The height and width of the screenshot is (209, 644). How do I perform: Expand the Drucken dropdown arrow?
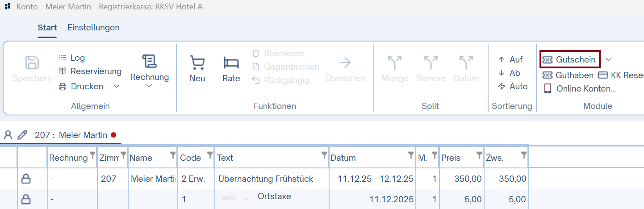(x=117, y=86)
